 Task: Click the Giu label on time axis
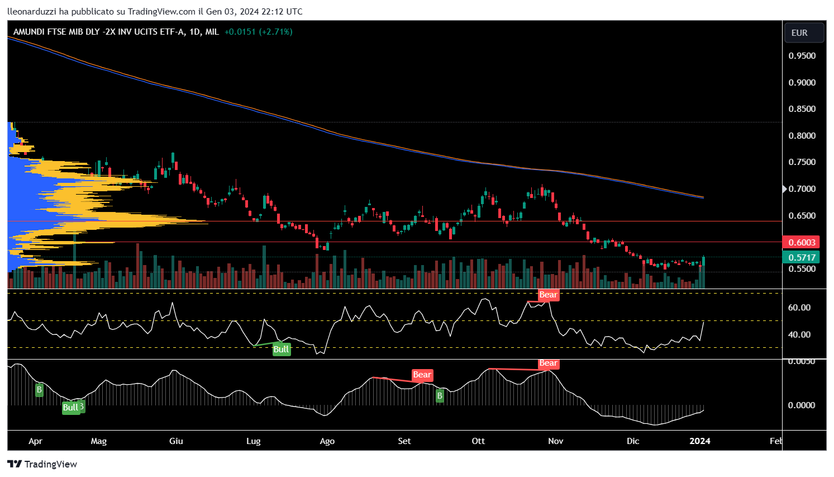[176, 441]
